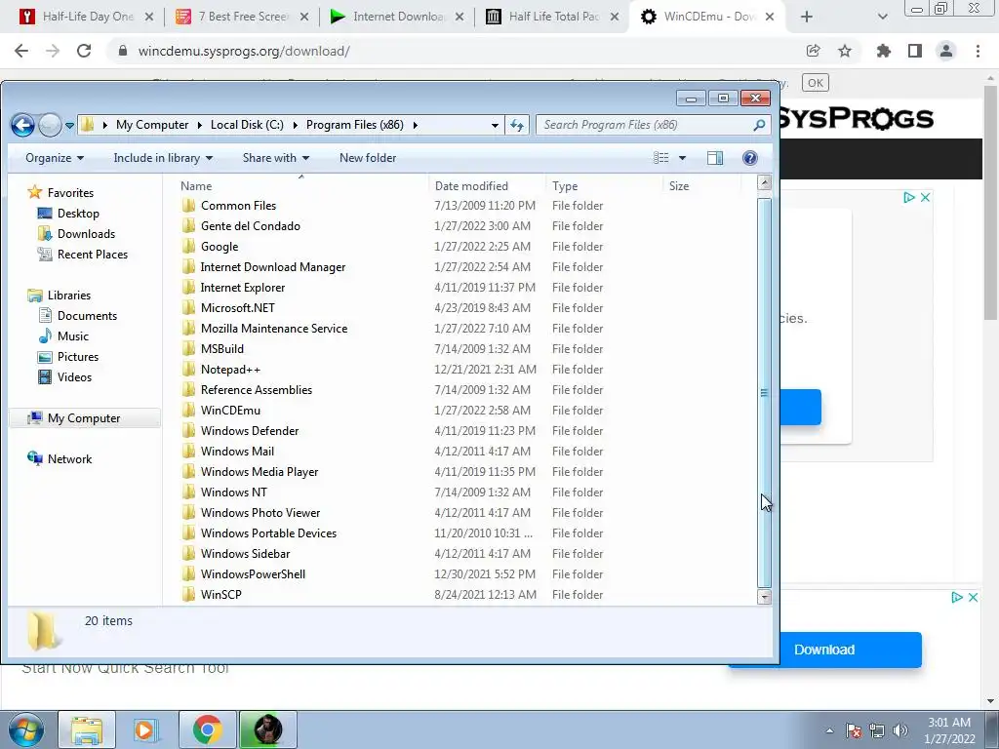The width and height of the screenshot is (999, 749).
Task: Open Include in library dropdown
Action: 163,158
